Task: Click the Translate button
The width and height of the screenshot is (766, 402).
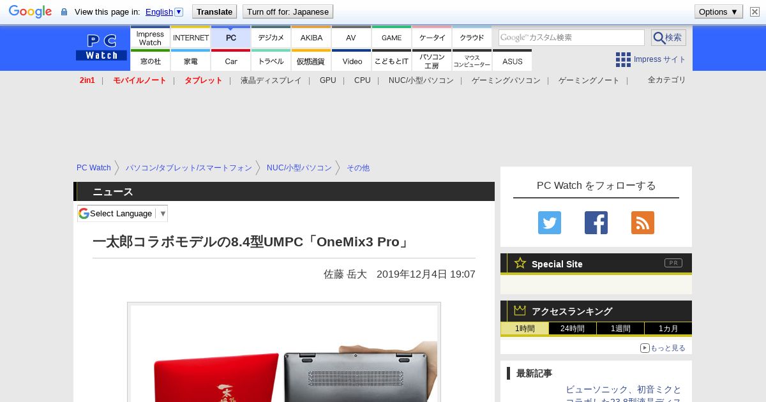Action: click(x=214, y=11)
